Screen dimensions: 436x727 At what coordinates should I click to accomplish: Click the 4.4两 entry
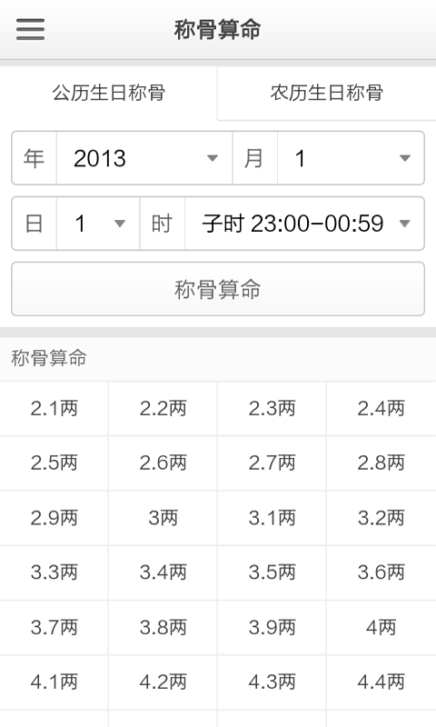(x=381, y=682)
